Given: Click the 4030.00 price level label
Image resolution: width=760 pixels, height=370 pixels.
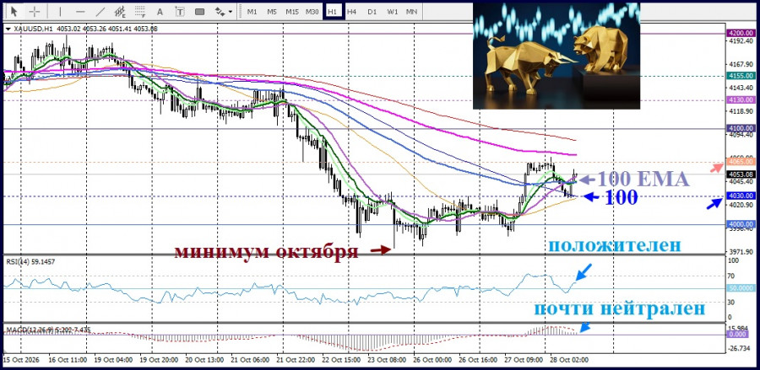Looking at the screenshot, I should [741, 196].
